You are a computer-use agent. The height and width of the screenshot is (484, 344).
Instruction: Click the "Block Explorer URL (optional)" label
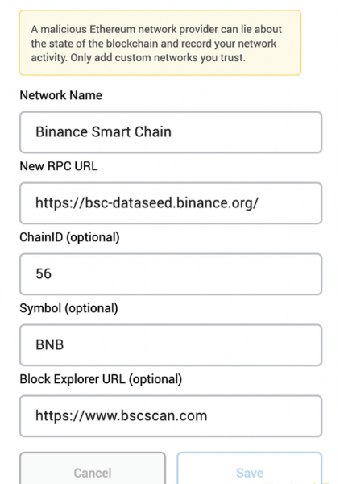click(101, 379)
